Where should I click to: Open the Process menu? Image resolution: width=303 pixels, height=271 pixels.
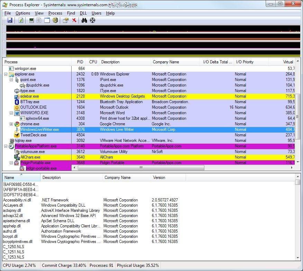click(55, 13)
